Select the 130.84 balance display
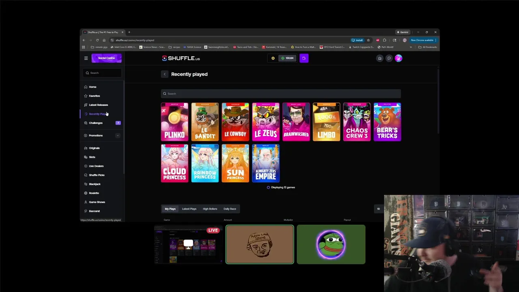 coord(287,58)
